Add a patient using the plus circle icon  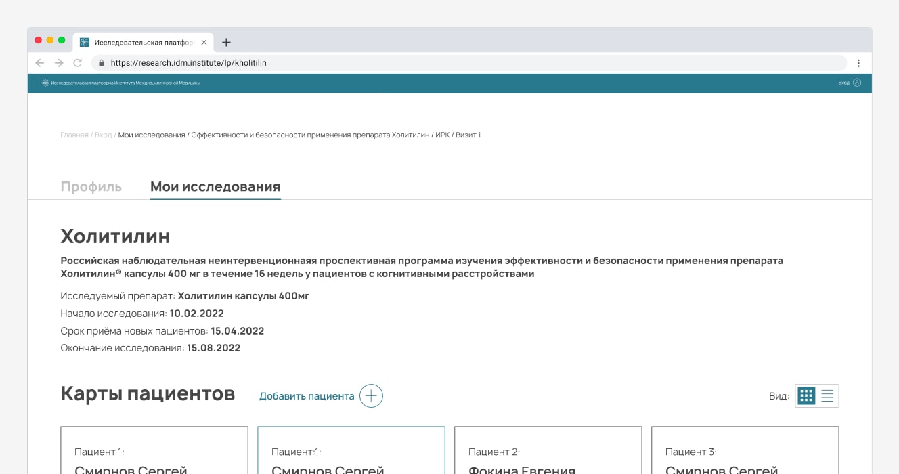[371, 395]
